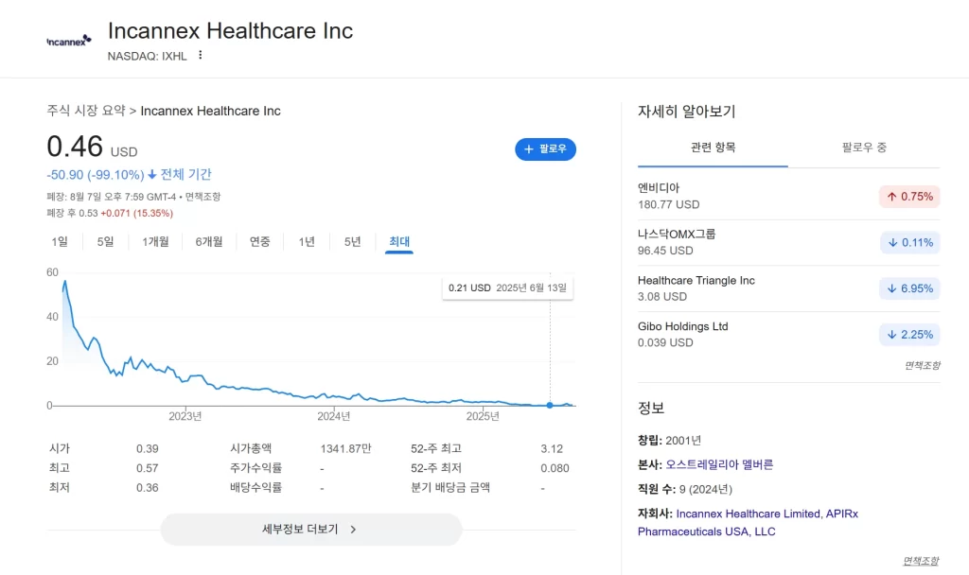
Task: Open the three-dot options menu beside IXHL
Action: (200, 55)
